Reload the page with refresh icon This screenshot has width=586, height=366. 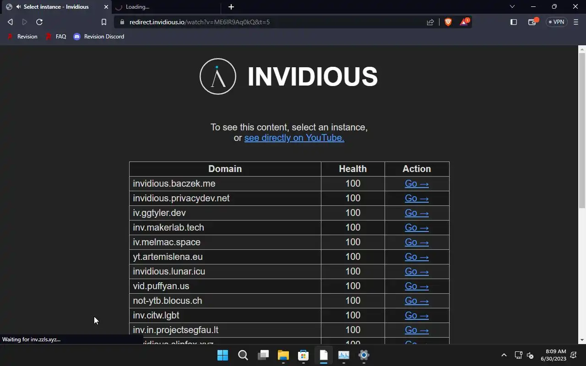39,22
